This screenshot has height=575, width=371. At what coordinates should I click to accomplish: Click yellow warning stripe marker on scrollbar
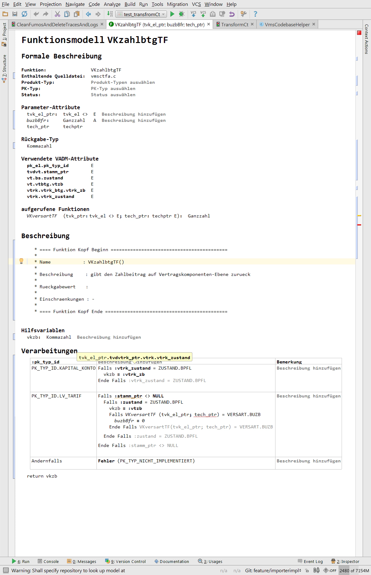click(x=359, y=216)
